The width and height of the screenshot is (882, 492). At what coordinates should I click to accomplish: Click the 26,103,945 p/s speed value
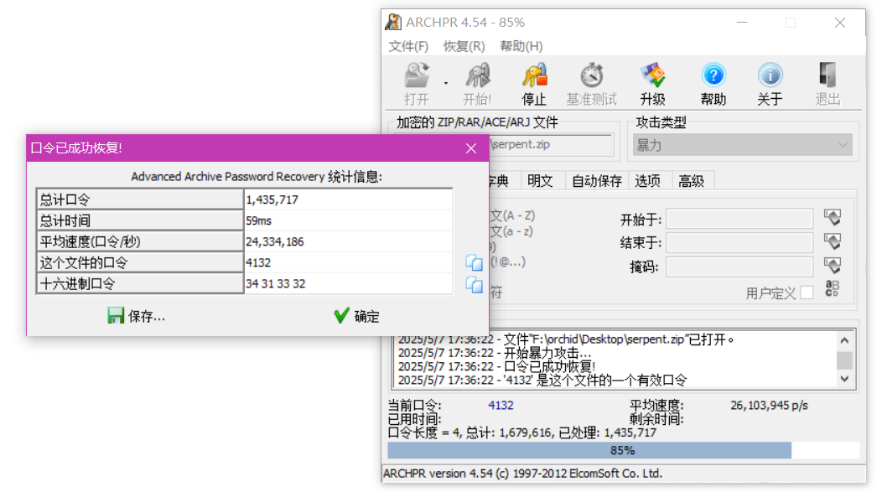(x=769, y=406)
